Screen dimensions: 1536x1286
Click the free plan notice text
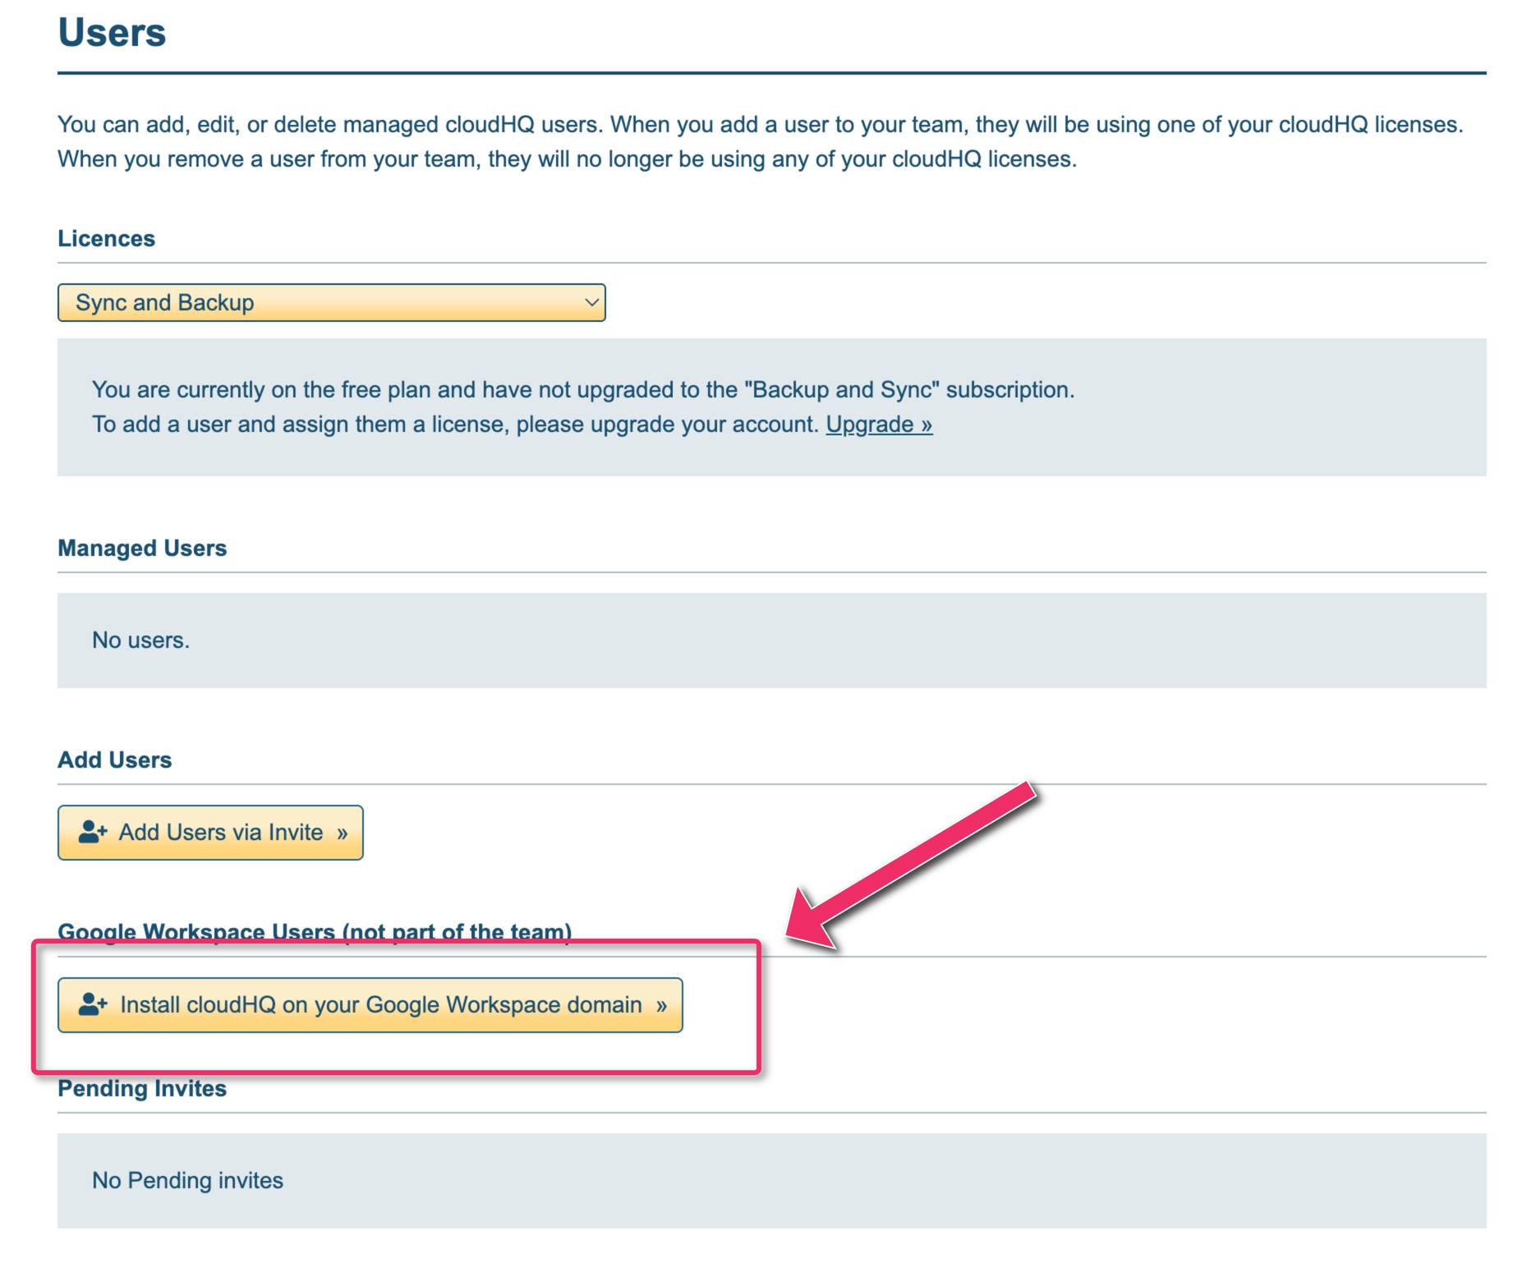click(583, 406)
